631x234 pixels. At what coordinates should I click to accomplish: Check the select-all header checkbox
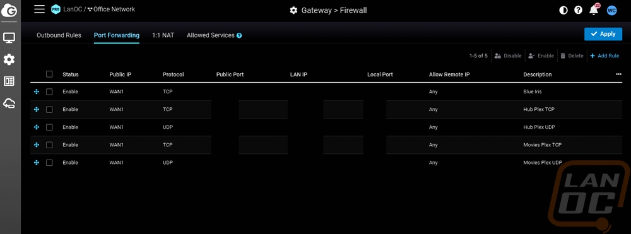(49, 74)
